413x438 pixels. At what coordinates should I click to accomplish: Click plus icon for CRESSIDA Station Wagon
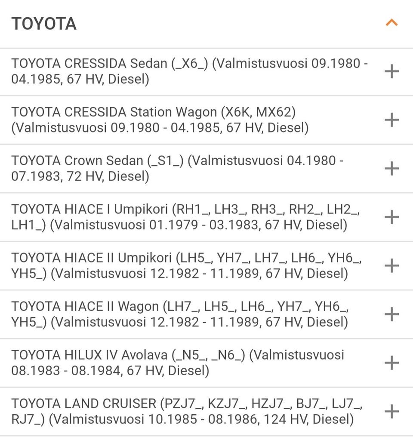pos(391,120)
